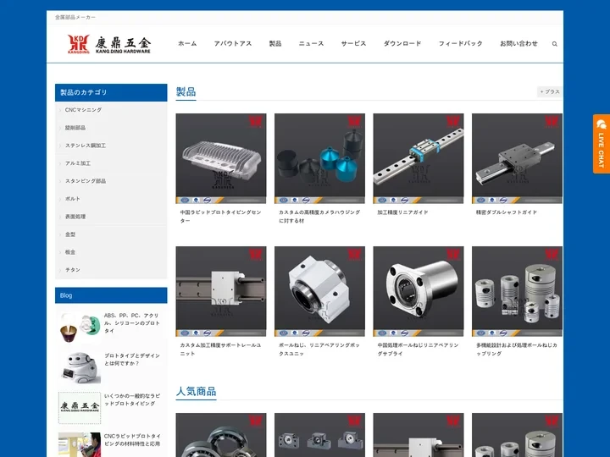Open the flanged linear bearing product image

click(419, 291)
